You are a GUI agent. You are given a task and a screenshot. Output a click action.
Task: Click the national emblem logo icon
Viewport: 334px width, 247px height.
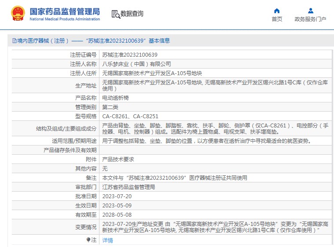pos(18,13)
